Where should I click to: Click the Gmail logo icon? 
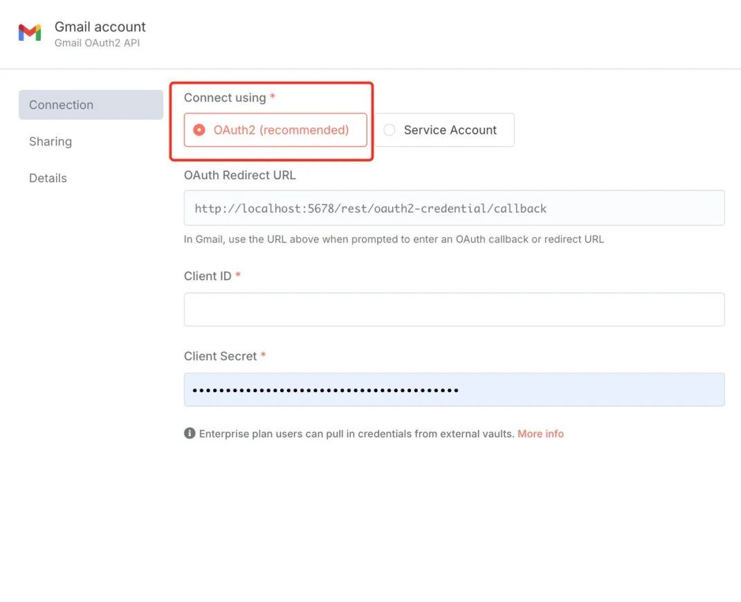coord(30,33)
